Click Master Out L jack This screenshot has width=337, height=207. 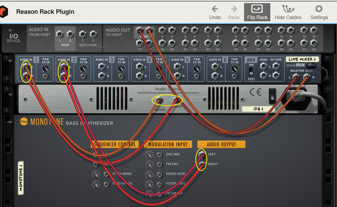[x=296, y=77]
